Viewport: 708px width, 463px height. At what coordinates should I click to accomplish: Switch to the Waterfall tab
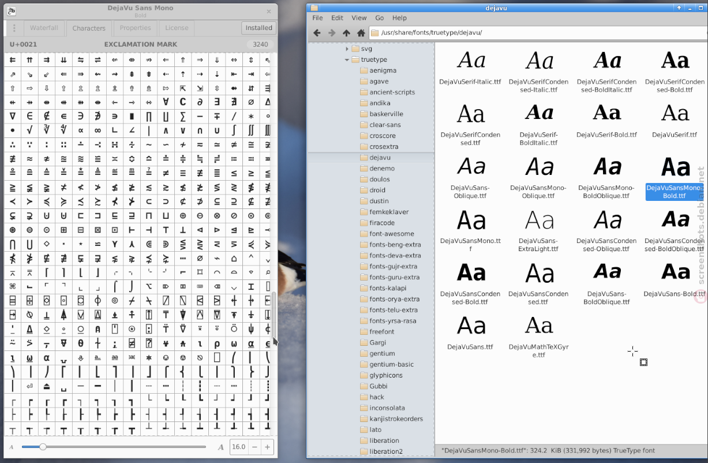(44, 28)
